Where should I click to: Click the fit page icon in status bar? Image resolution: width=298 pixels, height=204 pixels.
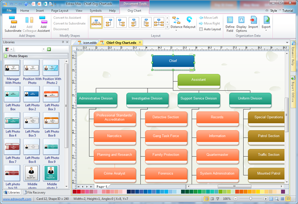(271, 199)
